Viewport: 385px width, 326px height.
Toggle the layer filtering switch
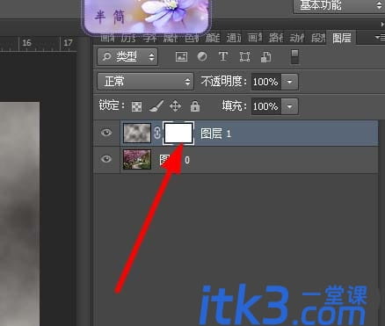(294, 57)
